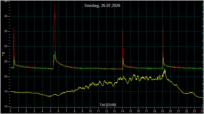Click the green curve's peak near hour 5.5

pyautogui.click(x=55, y=52)
